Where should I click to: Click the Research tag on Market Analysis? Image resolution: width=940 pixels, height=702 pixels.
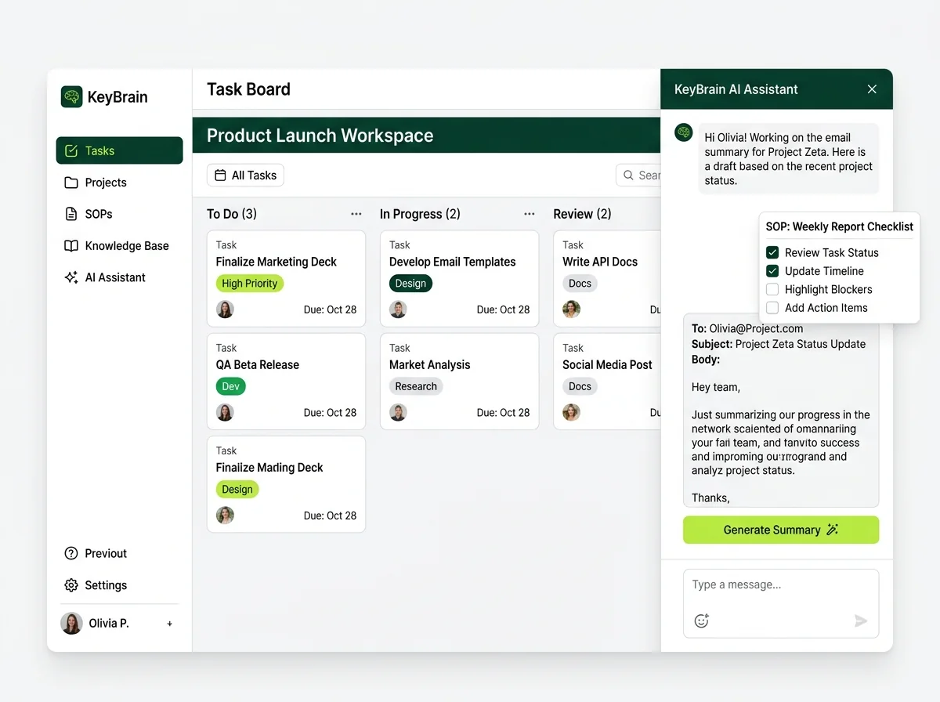(x=416, y=386)
